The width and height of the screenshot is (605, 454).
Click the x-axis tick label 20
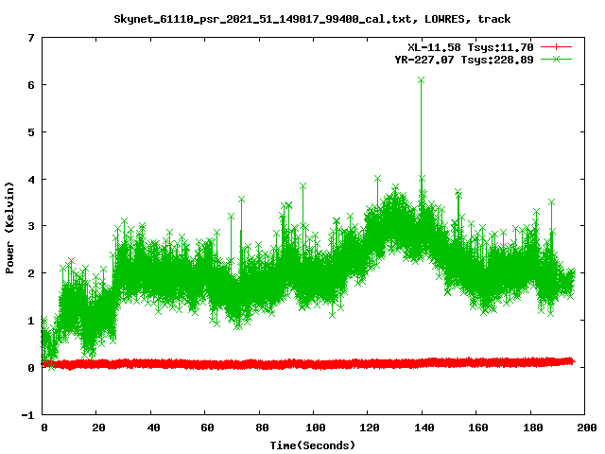tap(97, 428)
